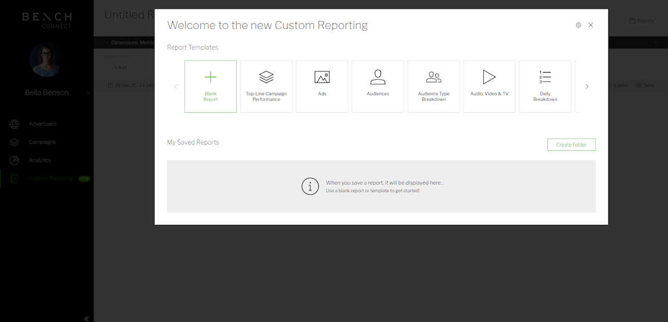Viewport: 668px width, 322px height.
Task: Open the Ads report template
Action: tap(322, 87)
